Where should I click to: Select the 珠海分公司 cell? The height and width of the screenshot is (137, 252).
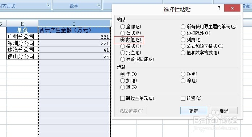[22, 50]
